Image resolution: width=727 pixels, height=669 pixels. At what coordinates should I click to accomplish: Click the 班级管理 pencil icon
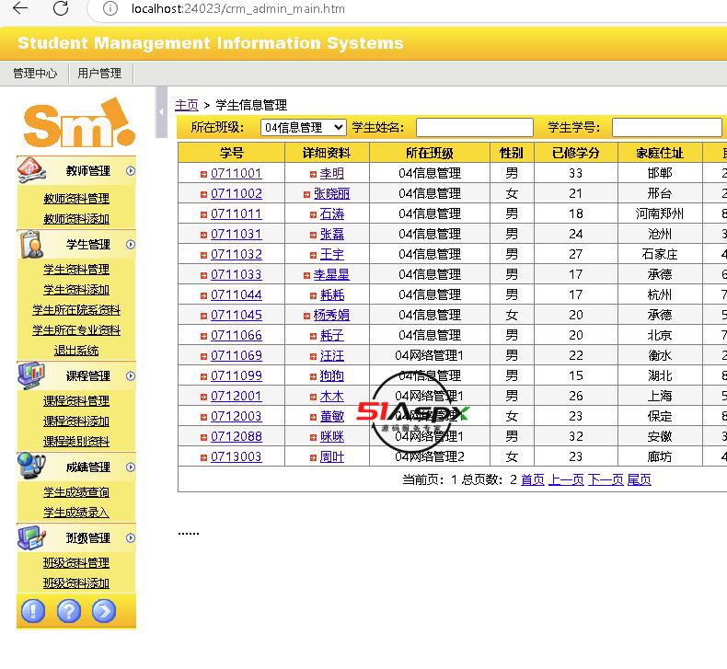(31, 537)
